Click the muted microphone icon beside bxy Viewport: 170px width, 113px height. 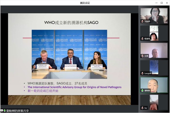tap(142, 108)
